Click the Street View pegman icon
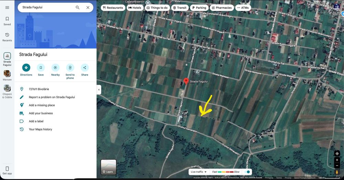The image size is (344, 180). click(x=337, y=172)
